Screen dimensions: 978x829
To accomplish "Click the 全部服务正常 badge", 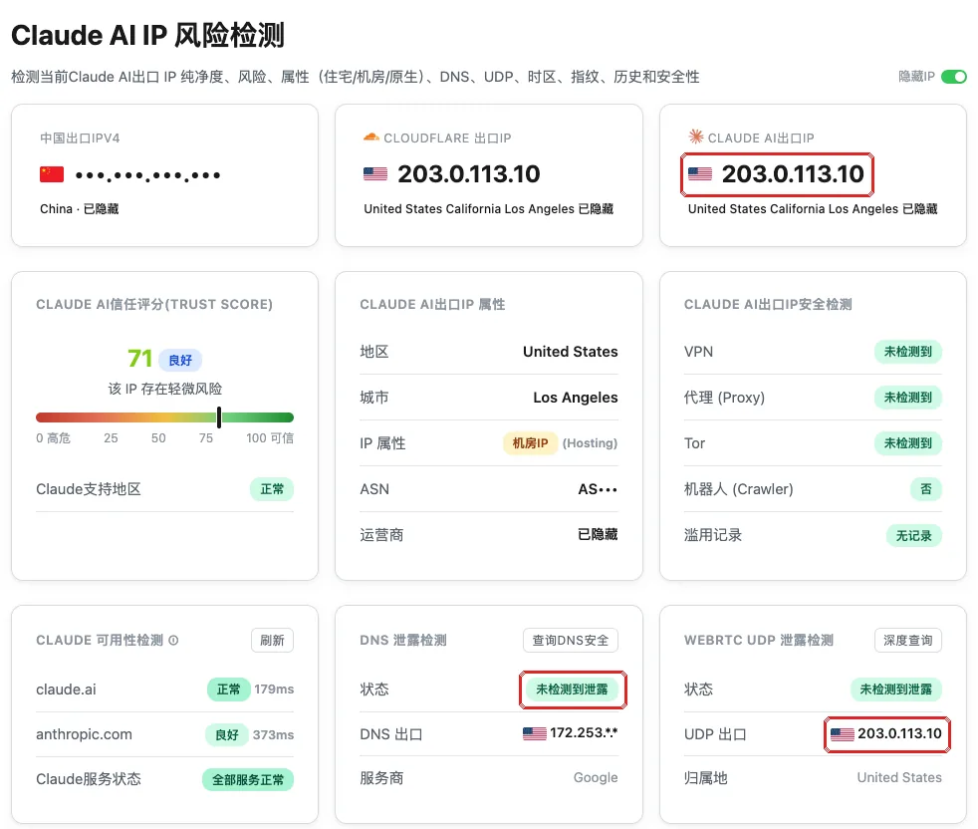I will (248, 780).
